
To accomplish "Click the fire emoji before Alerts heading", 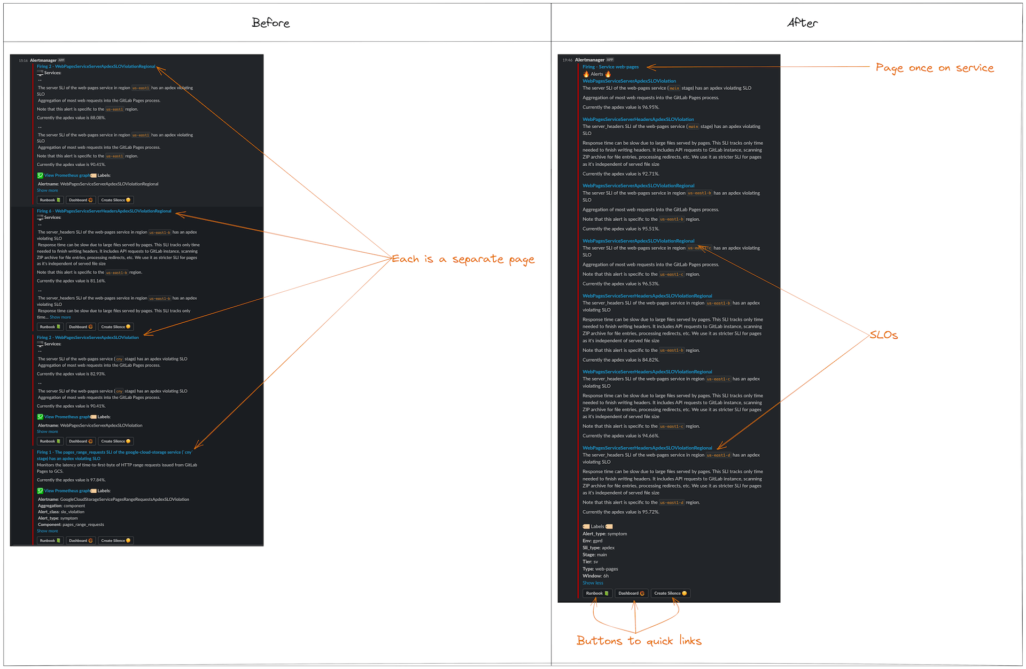I will click(x=586, y=74).
